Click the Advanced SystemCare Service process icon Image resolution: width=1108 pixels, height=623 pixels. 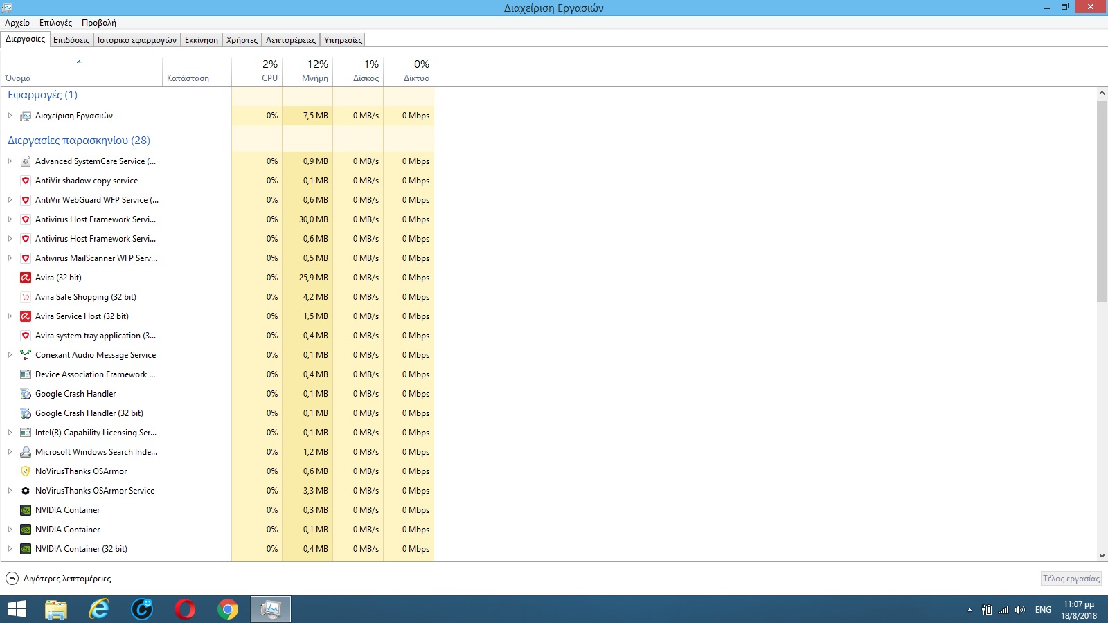point(26,161)
